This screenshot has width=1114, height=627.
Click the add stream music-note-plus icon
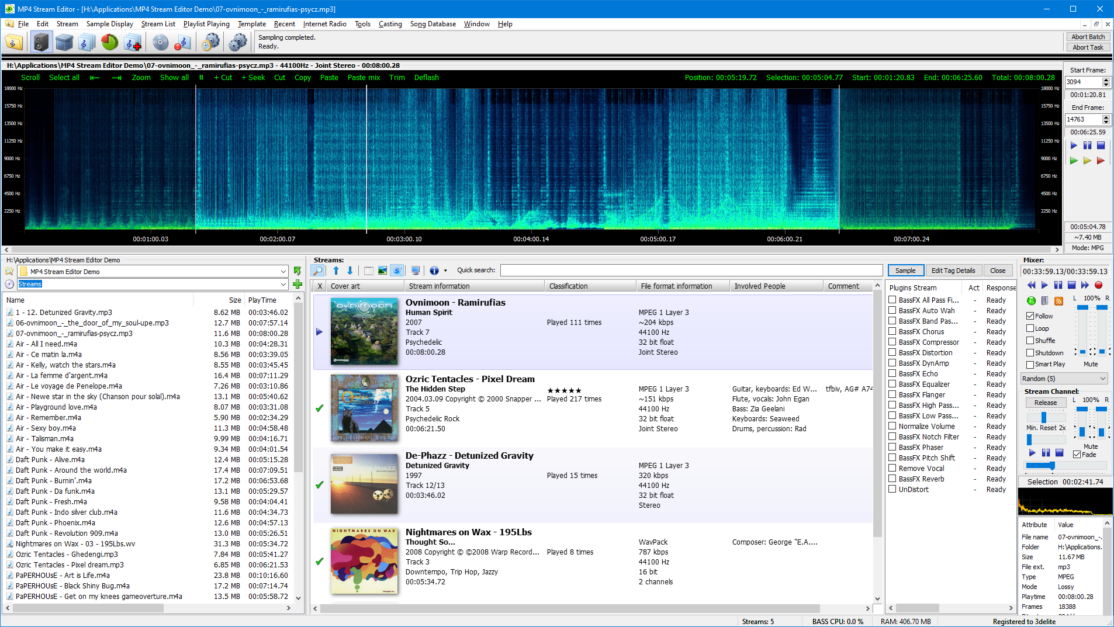click(132, 41)
